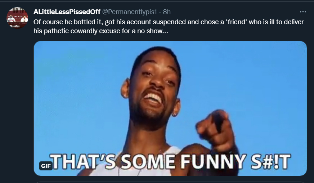
Task: Click the word "FUNNY" in the GIF caption
Action: 214,161
